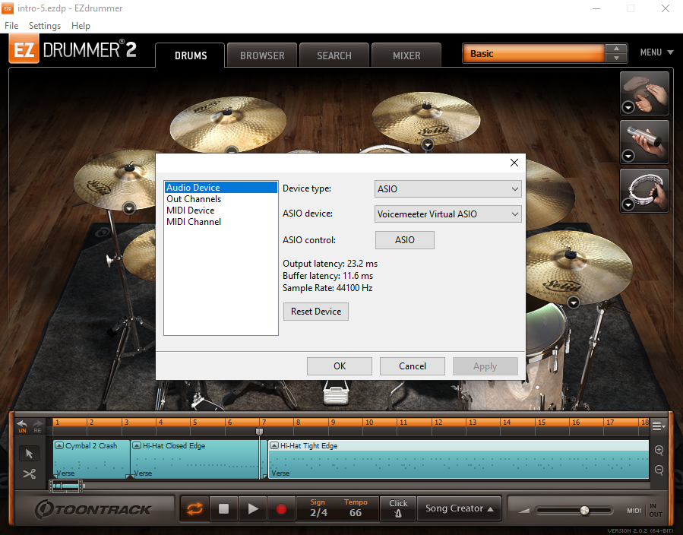Open the MENU dropdown at top right

coord(656,52)
